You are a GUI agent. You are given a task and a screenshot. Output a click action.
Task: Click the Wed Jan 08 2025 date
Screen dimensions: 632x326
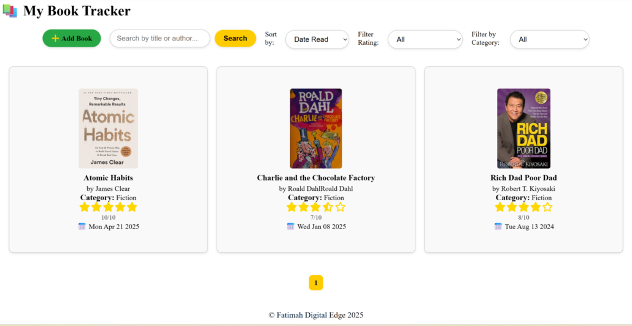point(322,227)
